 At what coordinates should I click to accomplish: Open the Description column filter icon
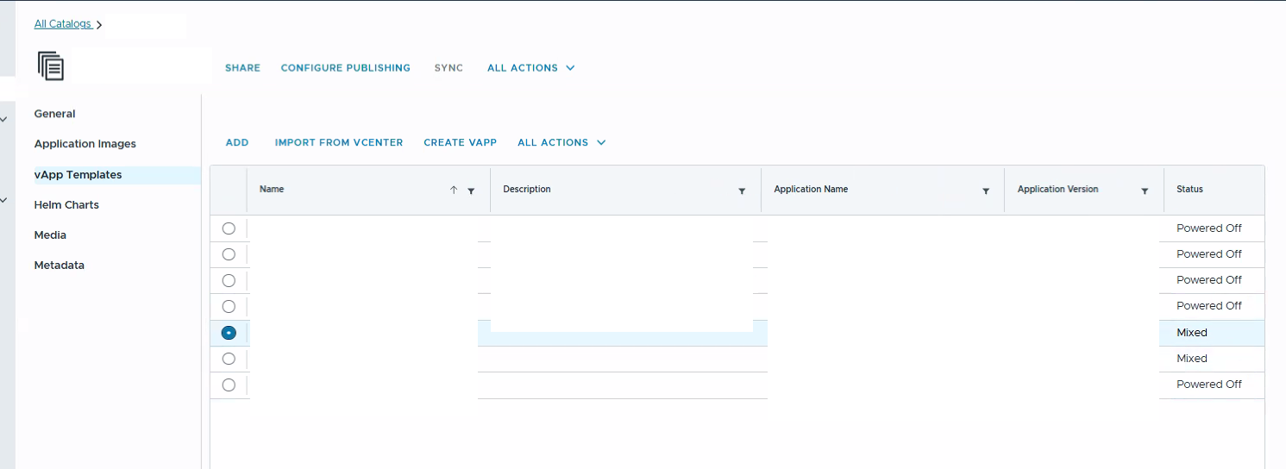coord(742,191)
